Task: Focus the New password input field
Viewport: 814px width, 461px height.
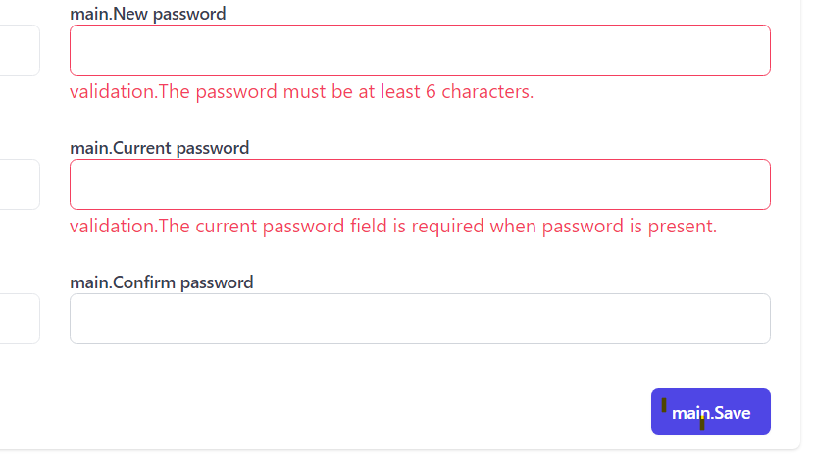Action: click(420, 50)
